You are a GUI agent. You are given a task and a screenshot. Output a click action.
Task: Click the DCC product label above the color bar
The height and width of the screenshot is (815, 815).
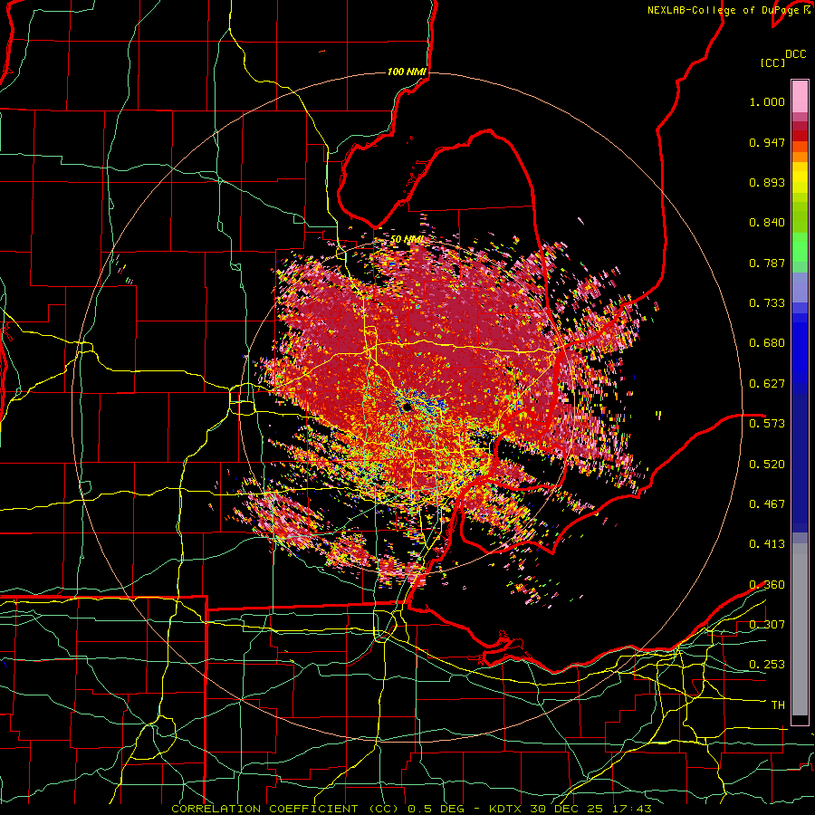tap(795, 54)
